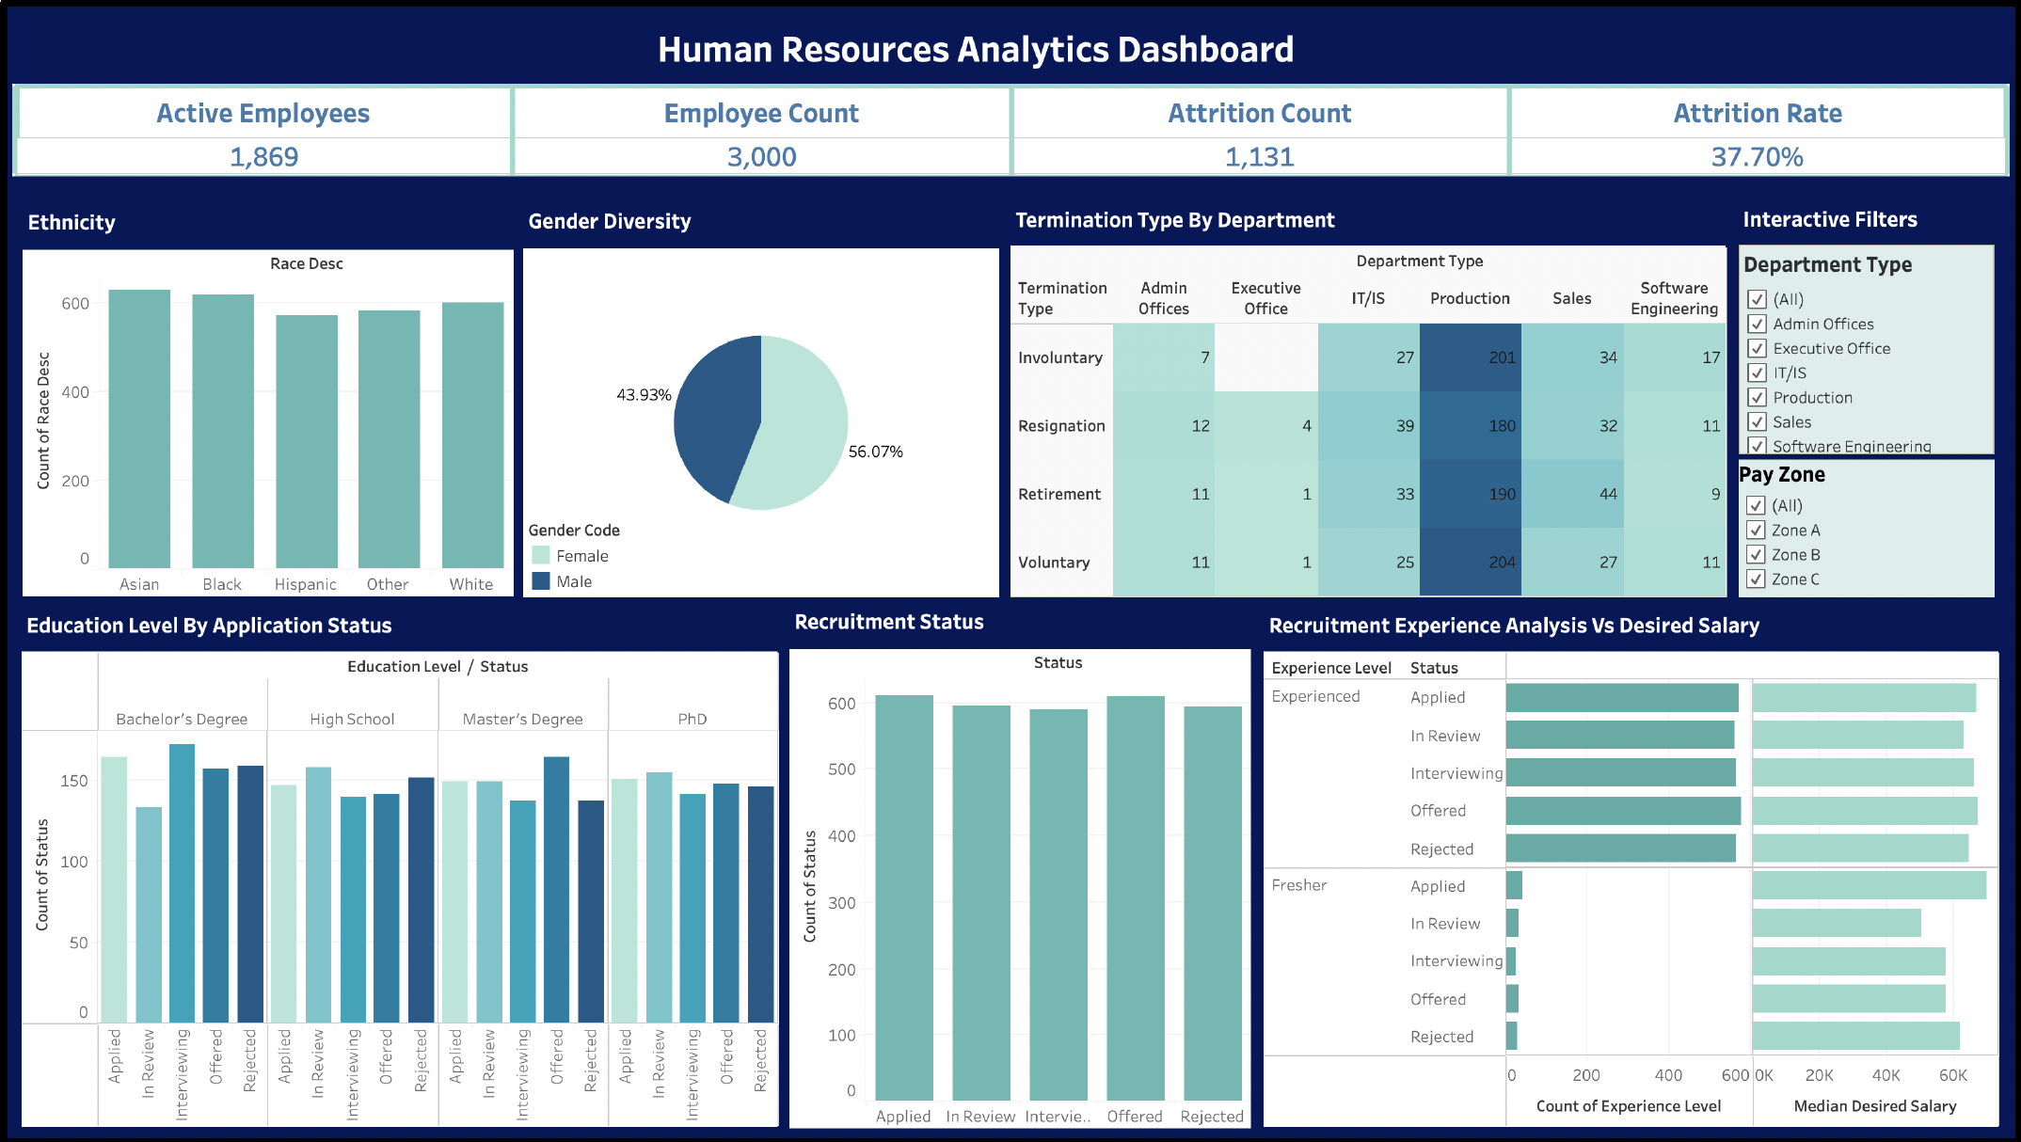Screen dimensions: 2021x1142
Task: Select the Hispanic ethnicity bar
Action: point(307,441)
